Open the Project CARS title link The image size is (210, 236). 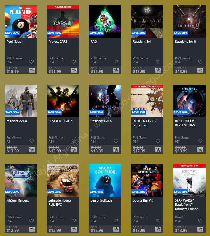[58, 42]
